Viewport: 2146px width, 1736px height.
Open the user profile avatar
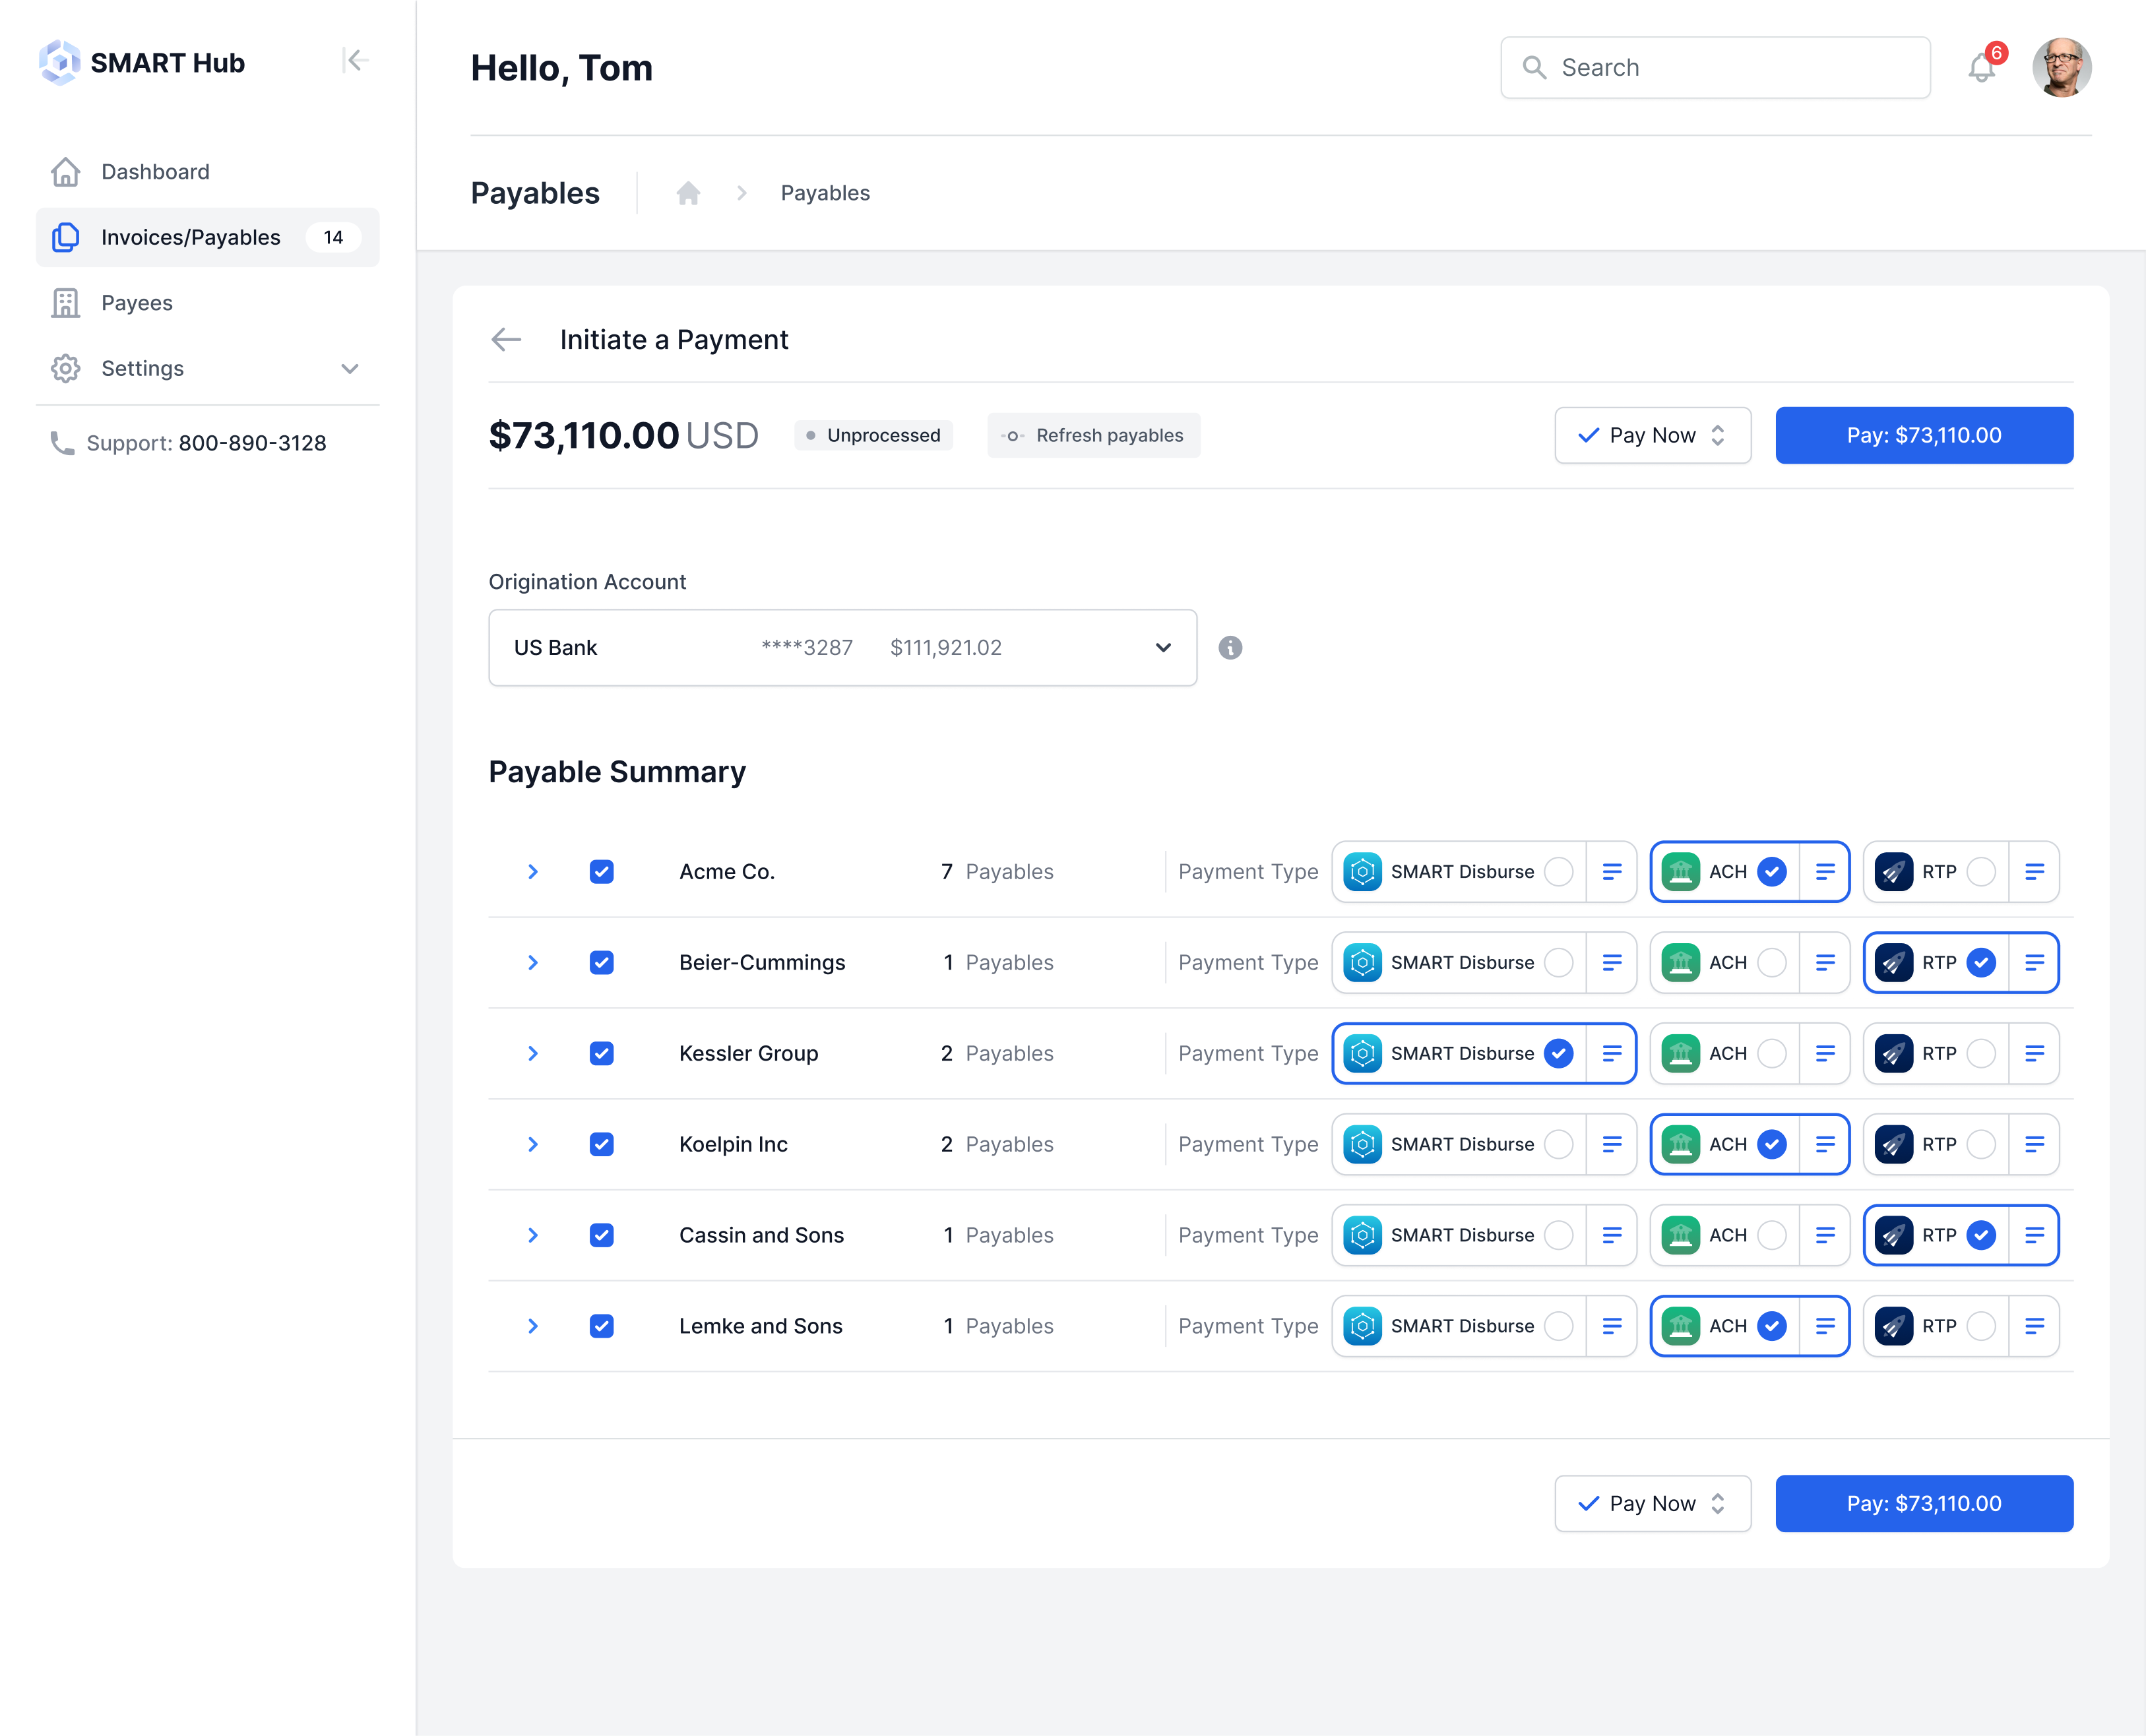pos(2061,68)
